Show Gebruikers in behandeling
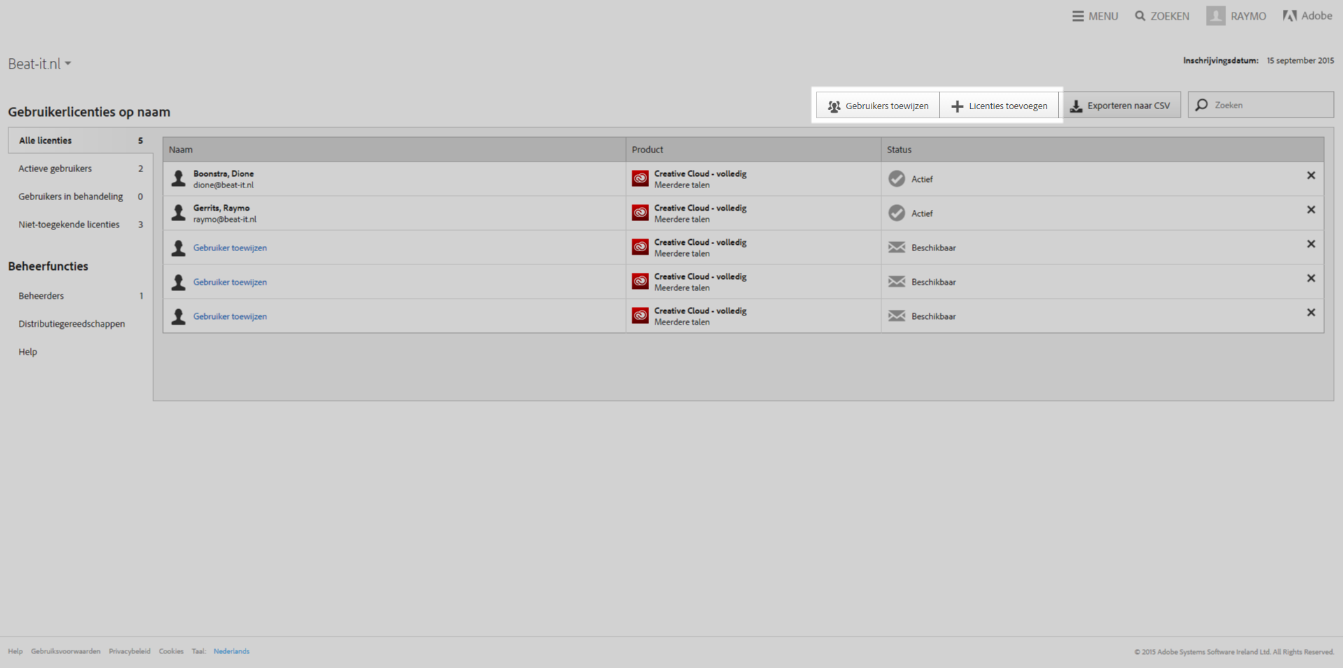 (x=80, y=197)
